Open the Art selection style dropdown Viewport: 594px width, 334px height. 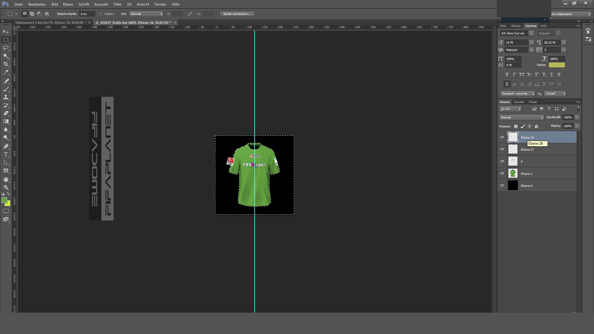(146, 14)
